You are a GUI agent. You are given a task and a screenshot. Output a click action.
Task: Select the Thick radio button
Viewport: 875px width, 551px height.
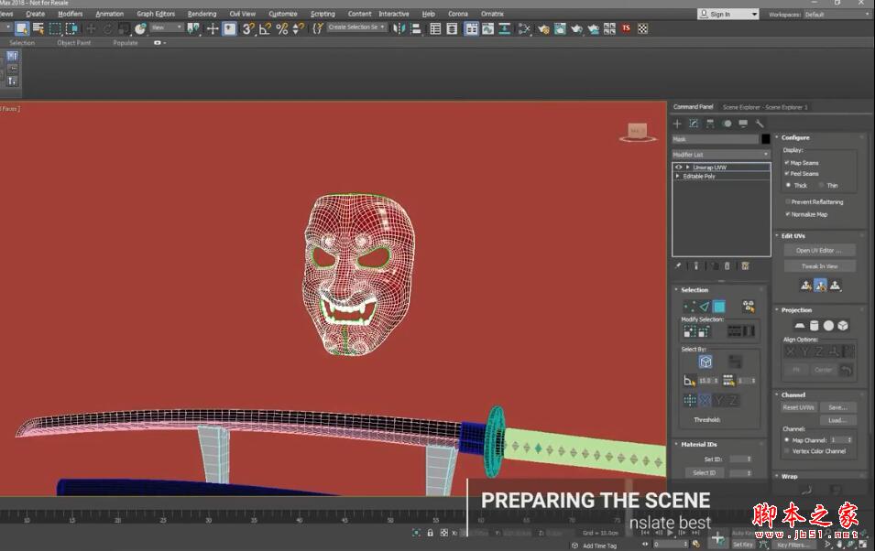click(789, 185)
